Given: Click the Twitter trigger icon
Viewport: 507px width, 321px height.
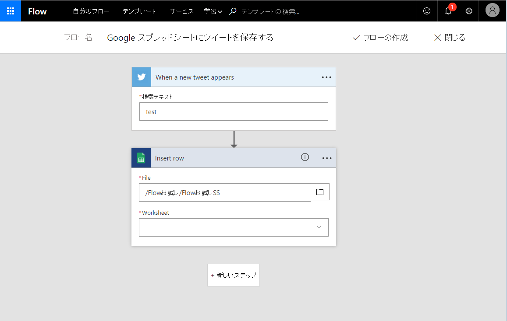Looking at the screenshot, I should pyautogui.click(x=141, y=77).
